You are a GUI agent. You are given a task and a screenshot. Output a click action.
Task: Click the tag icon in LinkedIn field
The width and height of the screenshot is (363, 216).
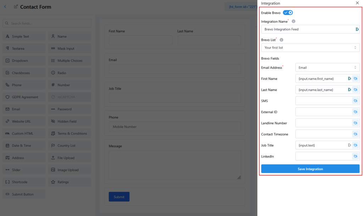355,156
